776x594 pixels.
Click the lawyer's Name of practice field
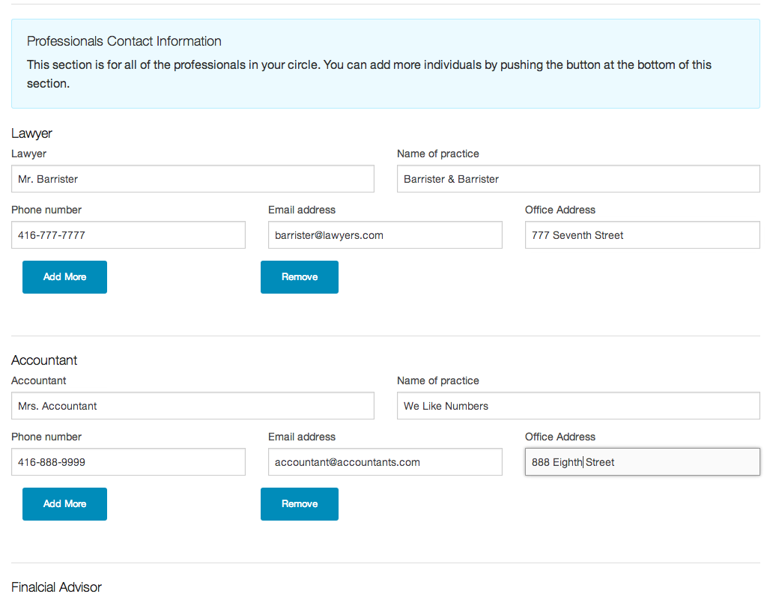pos(577,178)
